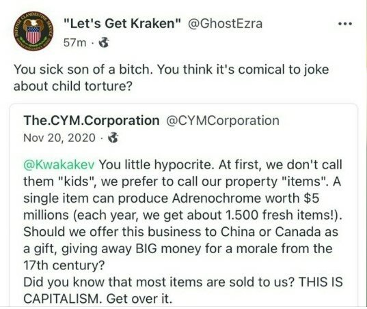367x309 pixels.
Task: Open the three-dot post options menu
Action: click(345, 24)
